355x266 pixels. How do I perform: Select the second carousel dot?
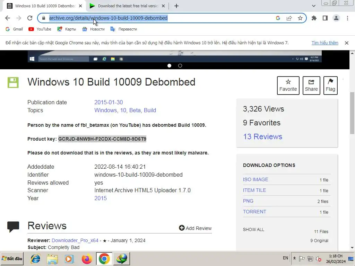click(x=180, y=65)
